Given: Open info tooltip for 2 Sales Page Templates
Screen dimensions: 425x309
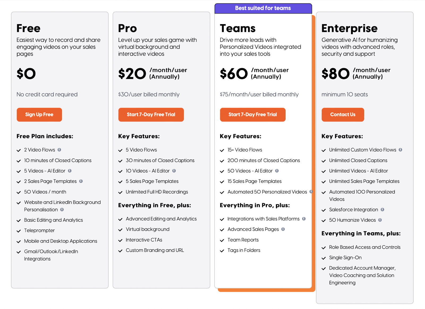Looking at the screenshot, I should pyautogui.click(x=81, y=181).
